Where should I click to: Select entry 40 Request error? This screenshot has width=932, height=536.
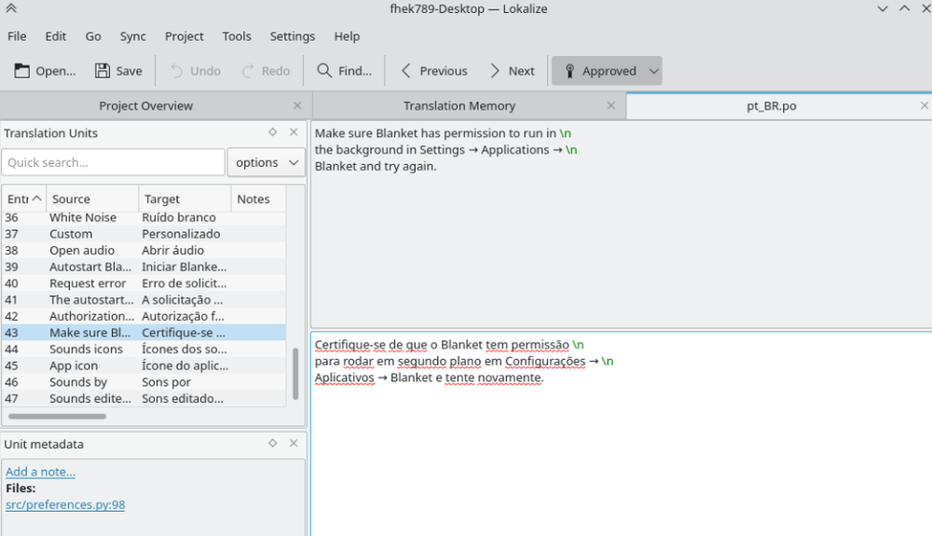[144, 283]
